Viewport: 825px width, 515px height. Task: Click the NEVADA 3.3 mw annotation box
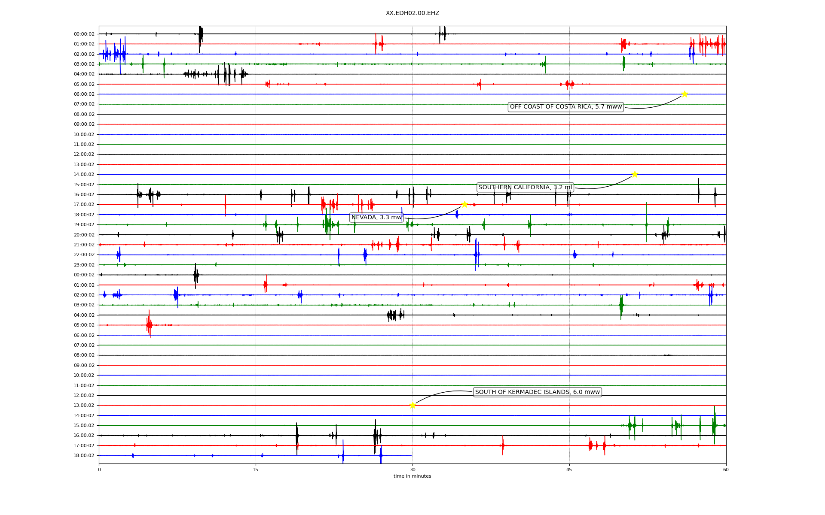point(376,218)
